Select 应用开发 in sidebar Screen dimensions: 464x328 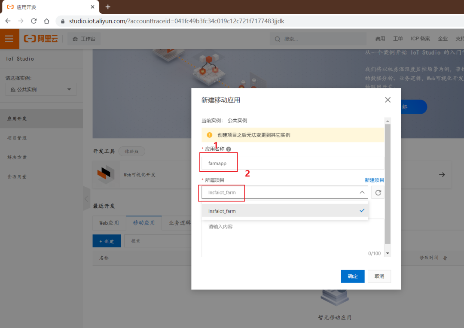(x=41, y=118)
